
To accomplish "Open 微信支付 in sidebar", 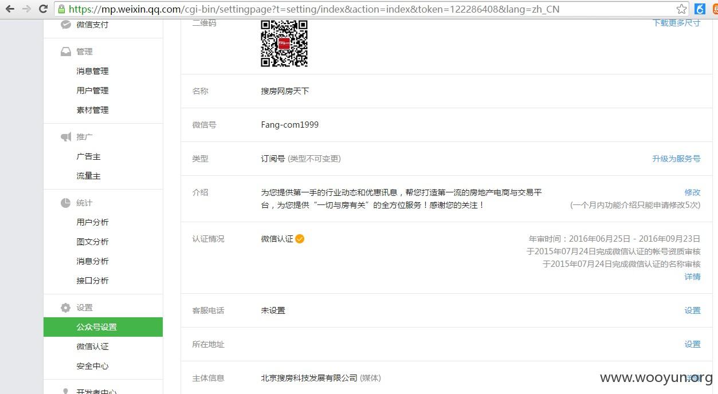I will (x=92, y=25).
